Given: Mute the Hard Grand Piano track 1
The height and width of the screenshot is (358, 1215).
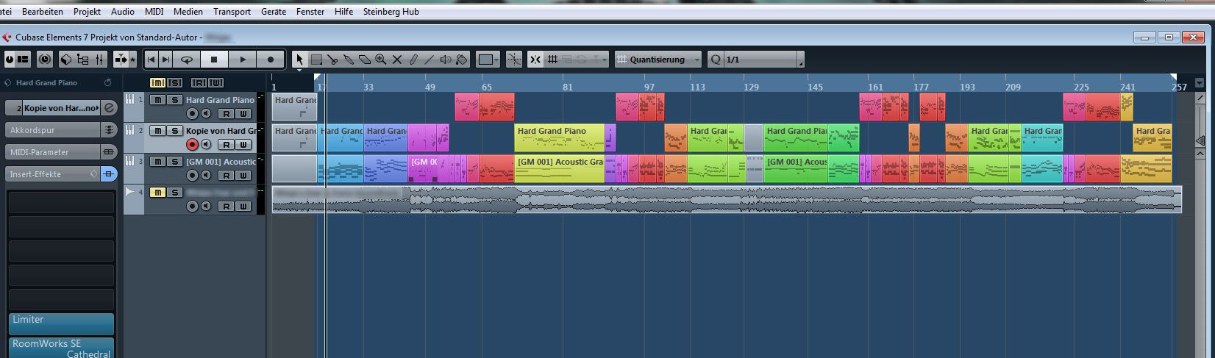Looking at the screenshot, I should [158, 100].
